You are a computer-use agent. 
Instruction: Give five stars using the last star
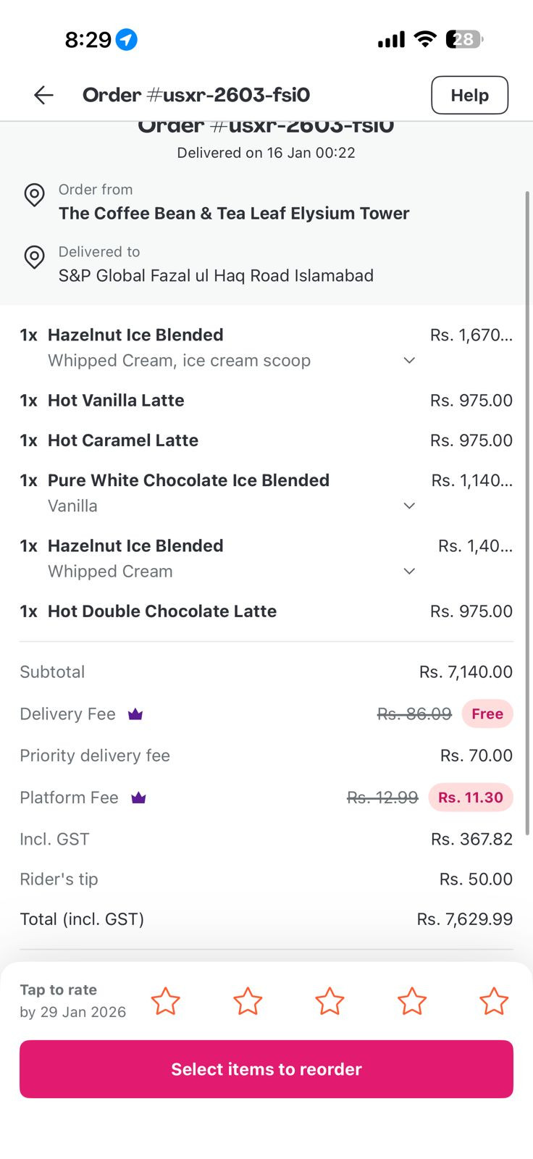pos(494,1001)
